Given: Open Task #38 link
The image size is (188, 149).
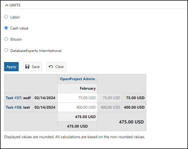Looking at the screenshot, I should pyautogui.click(x=14, y=107).
